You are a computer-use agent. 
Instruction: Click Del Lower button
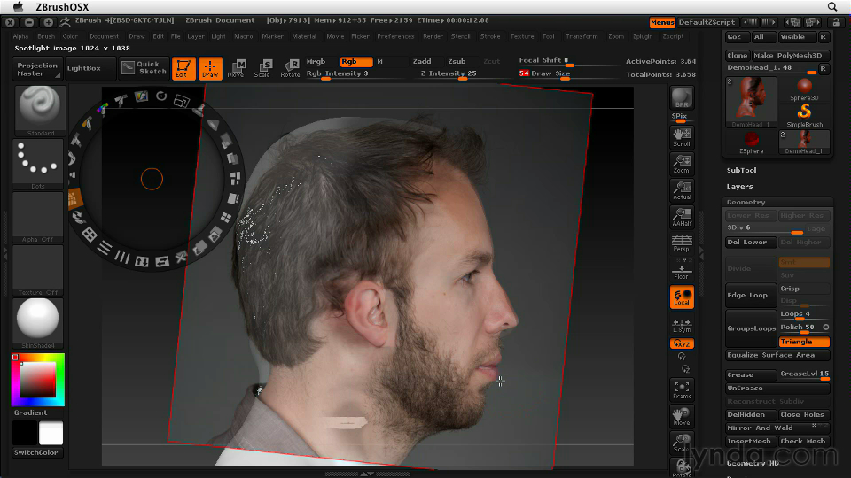pos(751,242)
